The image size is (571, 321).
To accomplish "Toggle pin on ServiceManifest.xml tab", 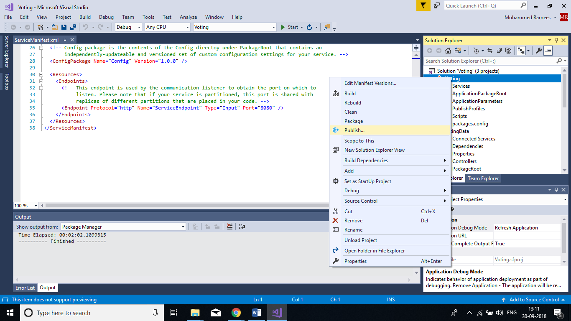I will pos(64,40).
